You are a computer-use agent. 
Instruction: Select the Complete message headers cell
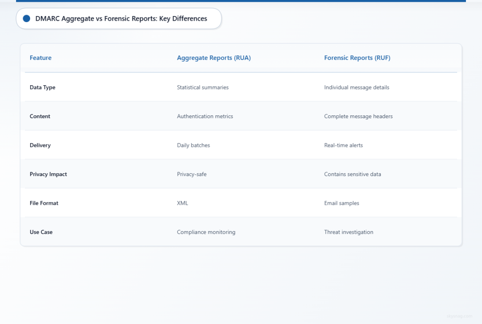[358, 116]
